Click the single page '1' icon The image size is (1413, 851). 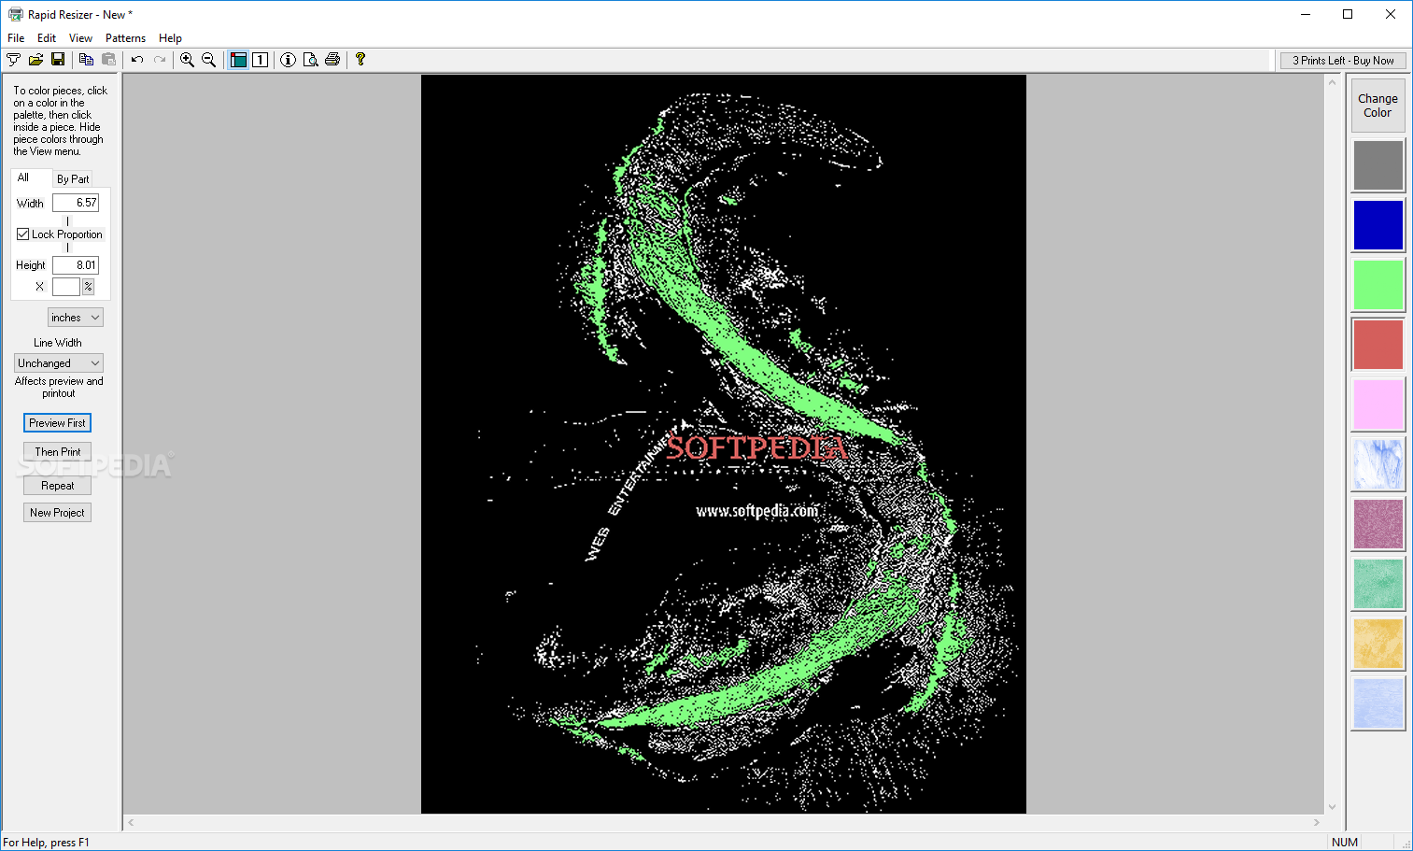pos(261,60)
